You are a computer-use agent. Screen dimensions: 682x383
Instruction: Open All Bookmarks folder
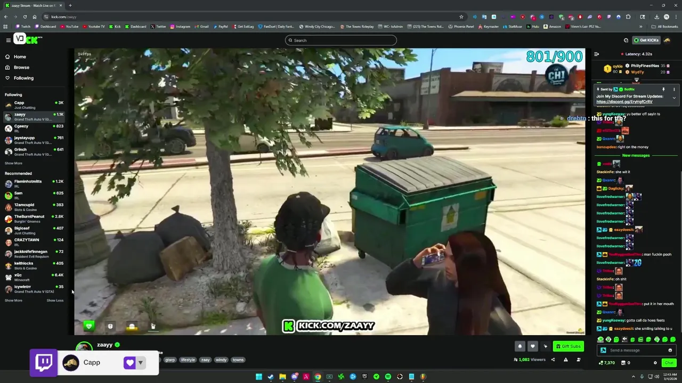pos(664,27)
